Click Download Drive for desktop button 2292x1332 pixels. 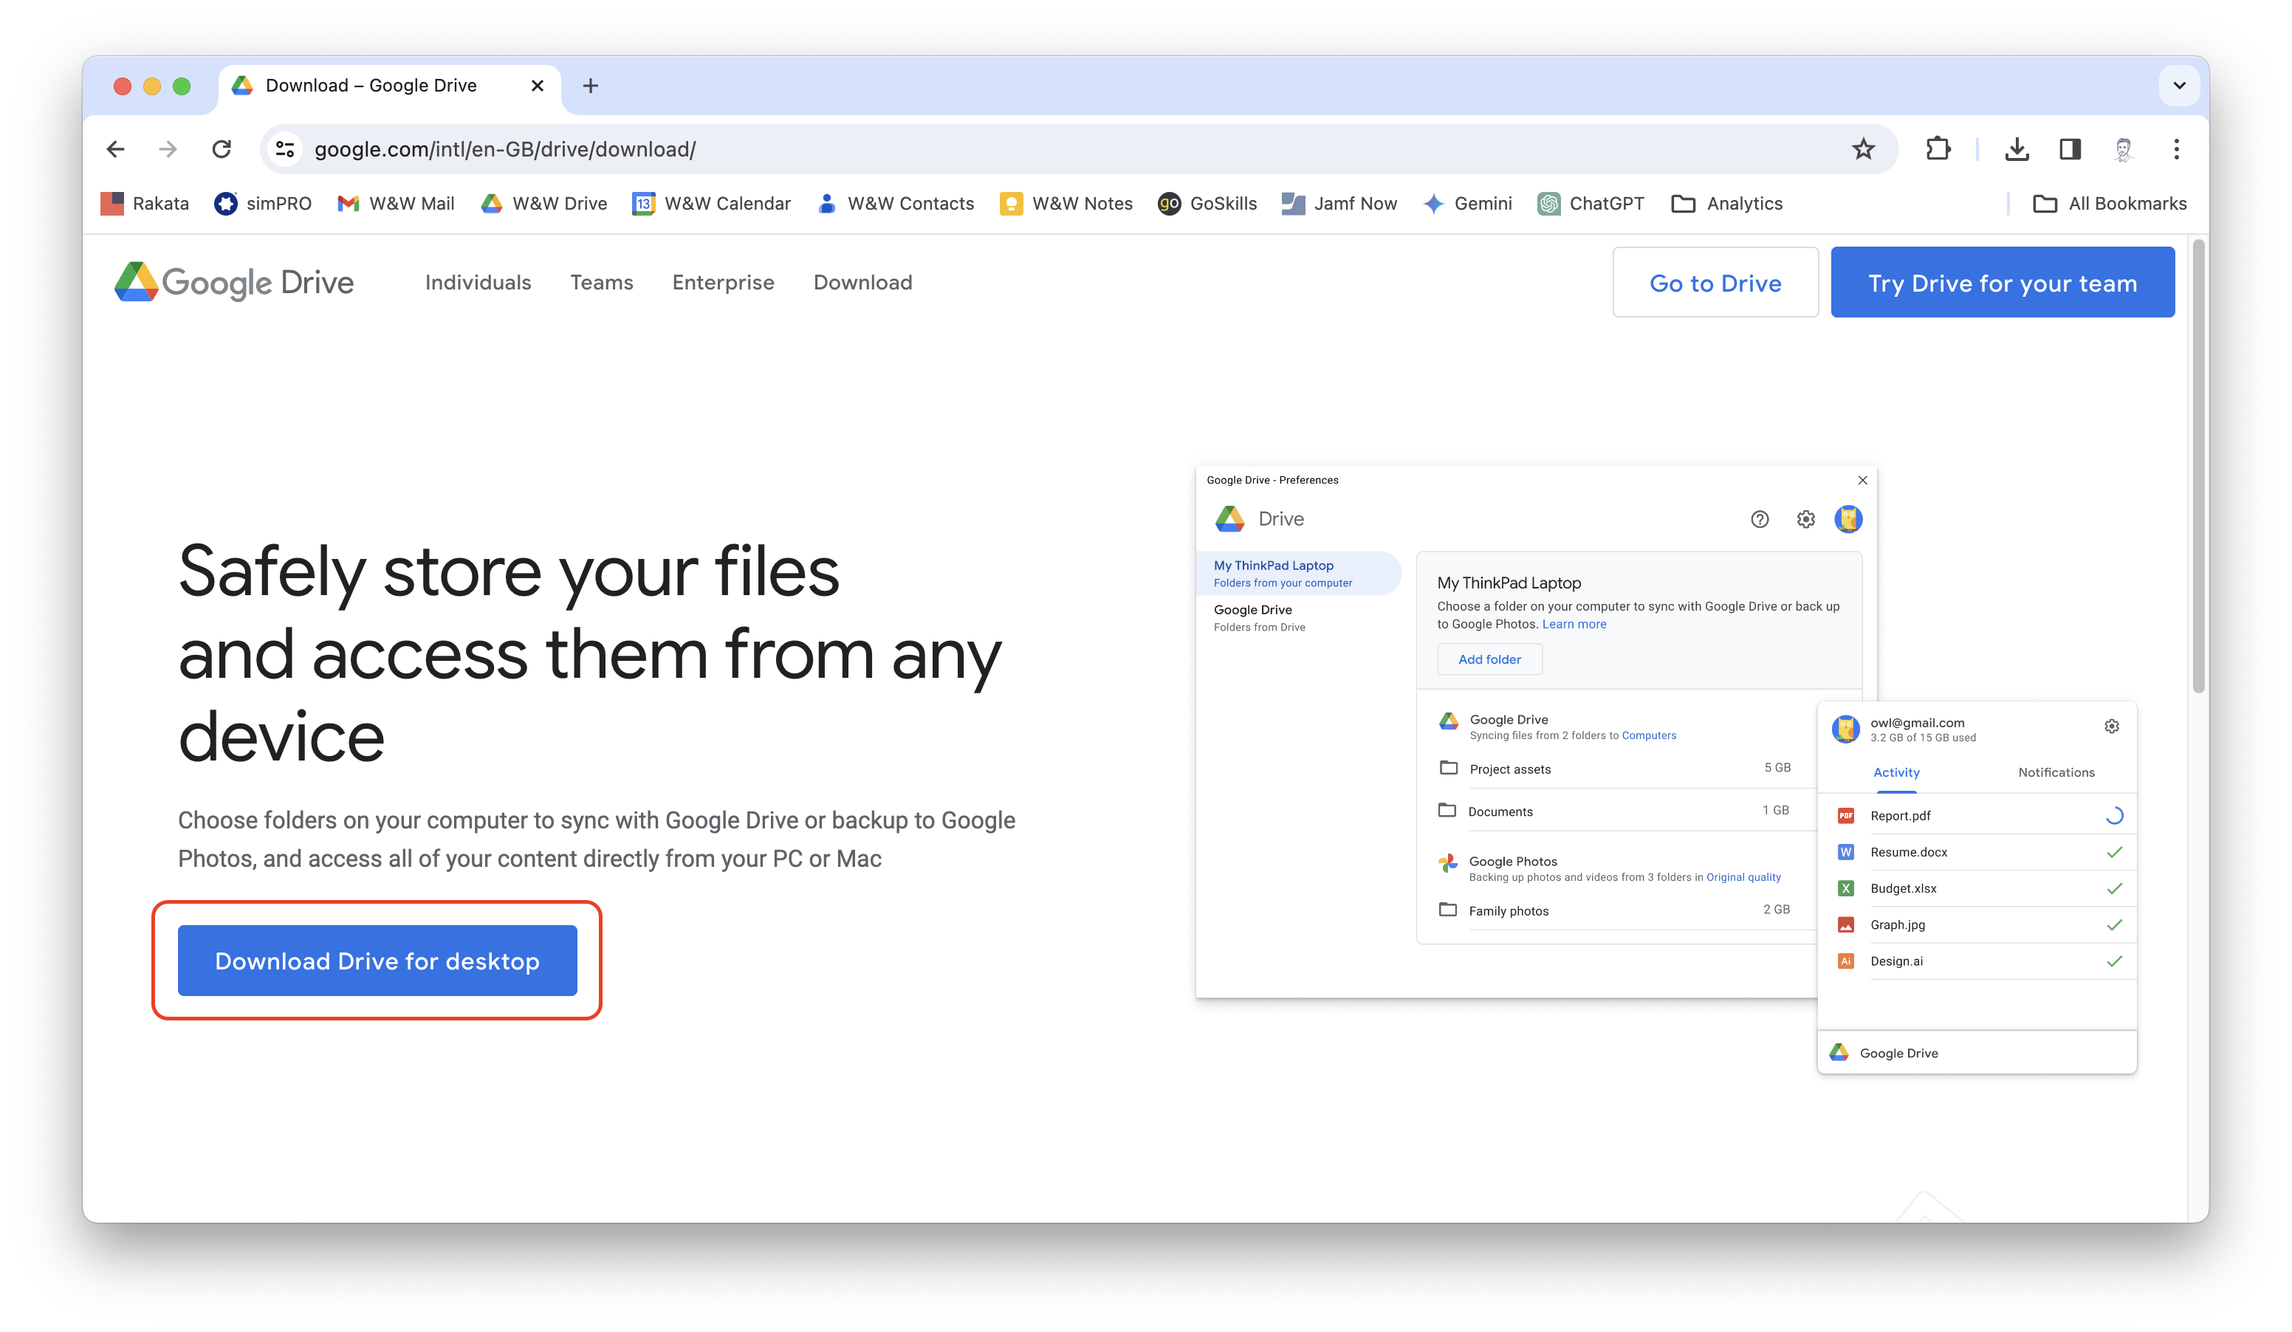377,961
